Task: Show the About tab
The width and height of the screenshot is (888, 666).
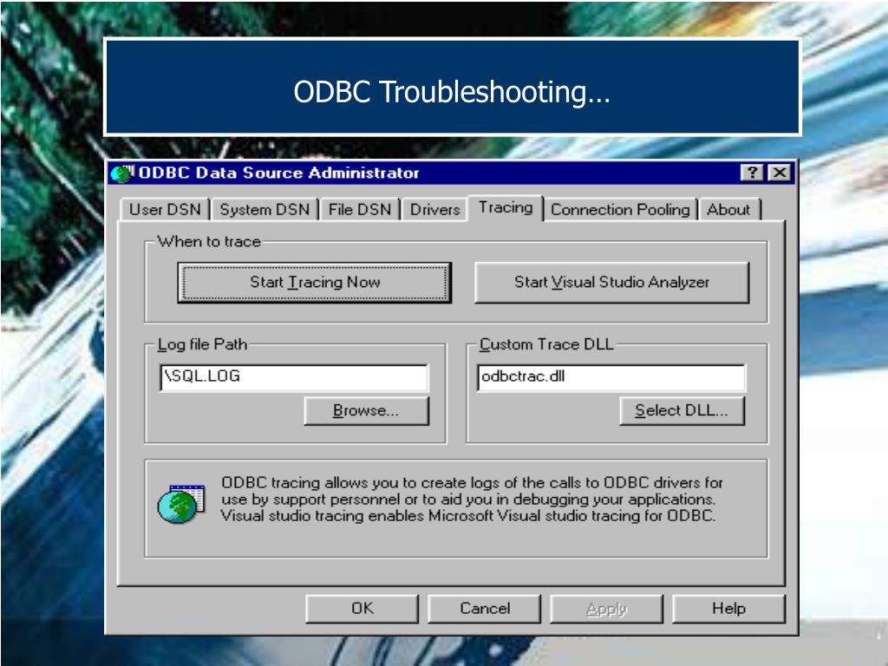Action: pos(728,210)
